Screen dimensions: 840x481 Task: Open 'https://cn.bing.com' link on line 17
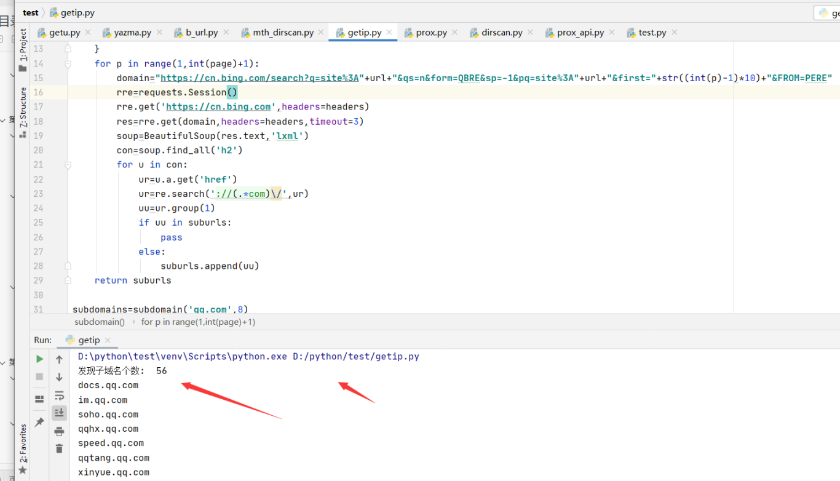click(x=218, y=107)
